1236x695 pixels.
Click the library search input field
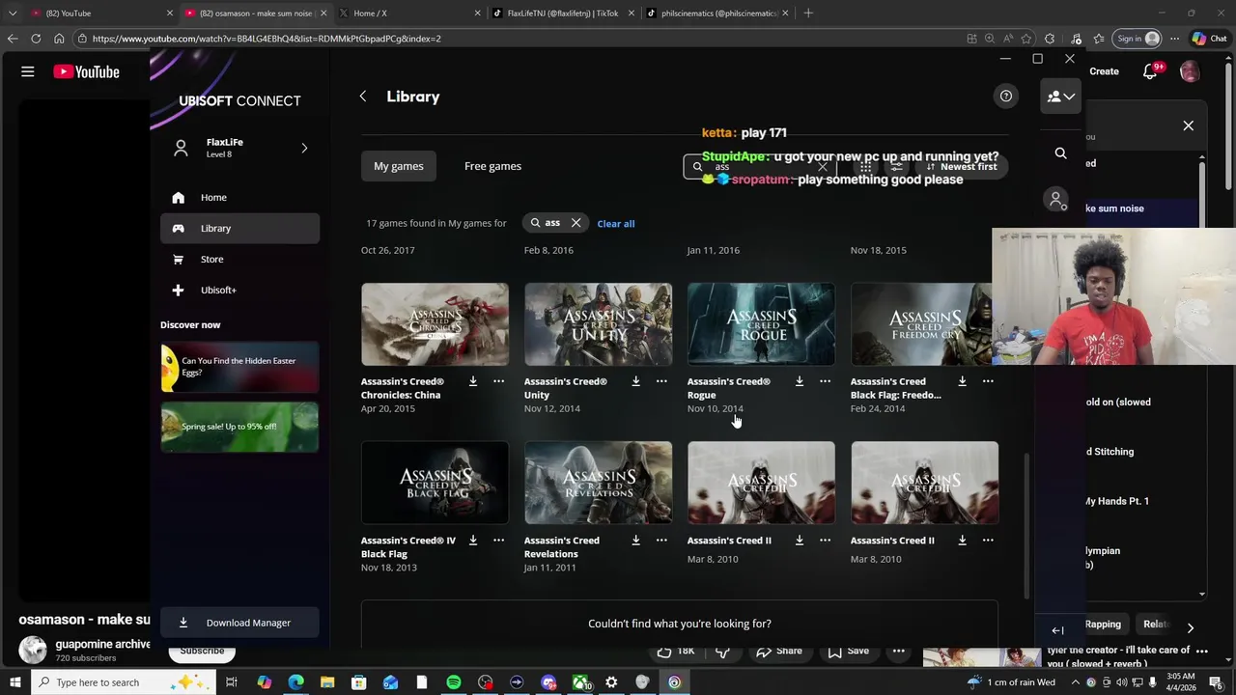(x=758, y=167)
